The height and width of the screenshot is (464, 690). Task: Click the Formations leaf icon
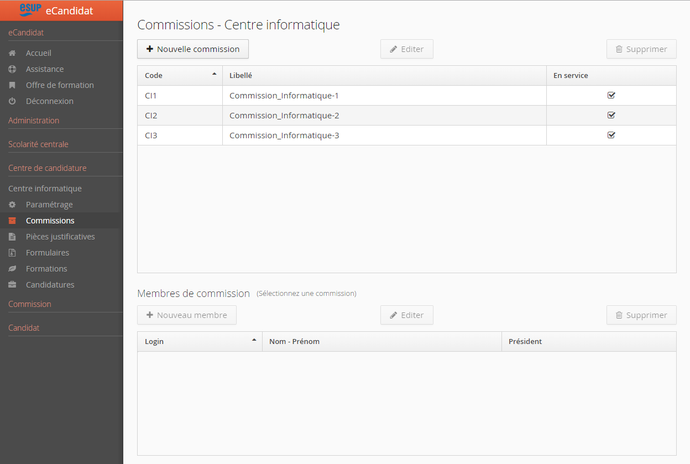[x=12, y=269]
